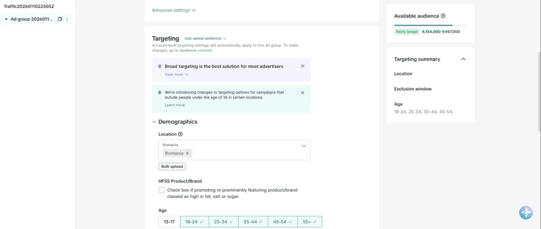Viewport: 541px width, 229px height.
Task: Expand View more in Broad targeting banner
Action: tap(176, 74)
